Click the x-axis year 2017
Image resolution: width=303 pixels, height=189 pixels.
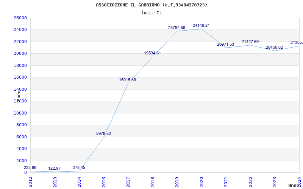click(x=128, y=182)
